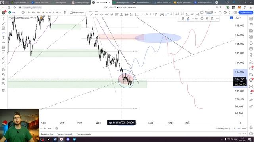
Task: Toggle magnet mode in left sidebar
Action: point(4,69)
